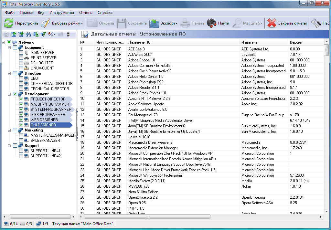The width and height of the screenshot is (331, 230).
Task: Click the grayed computers icon in tree toolbar
Action: [x=60, y=34]
